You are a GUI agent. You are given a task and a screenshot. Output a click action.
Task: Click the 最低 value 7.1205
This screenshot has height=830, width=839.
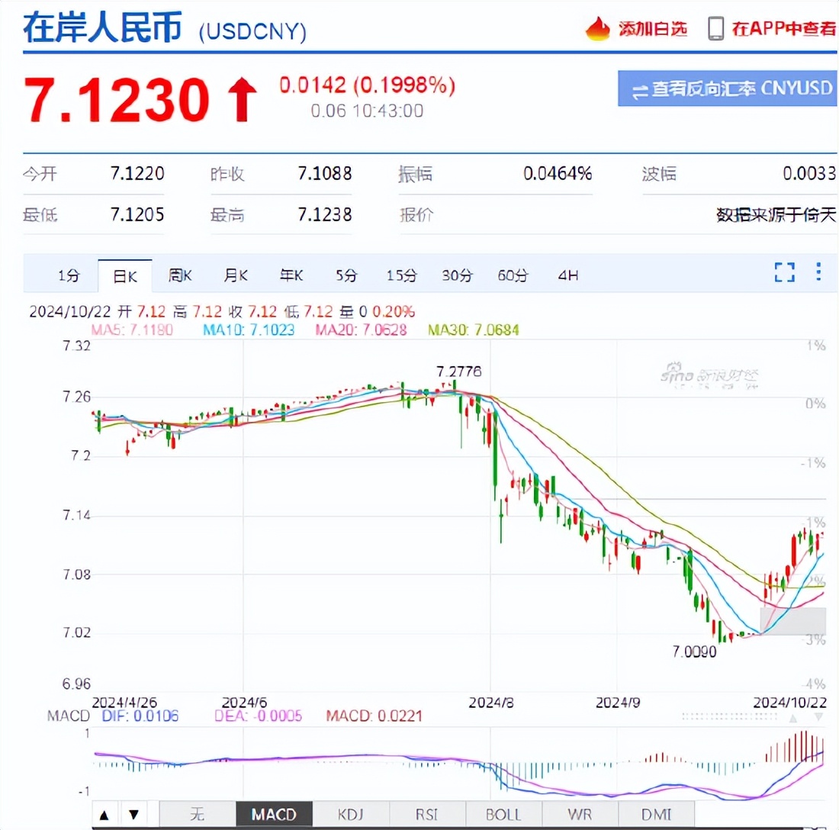[x=137, y=214]
